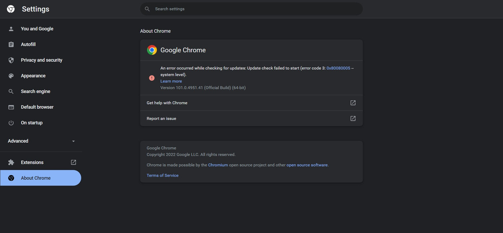The image size is (503, 233).
Task: Open external link icon for Report an issue
Action: (x=353, y=118)
